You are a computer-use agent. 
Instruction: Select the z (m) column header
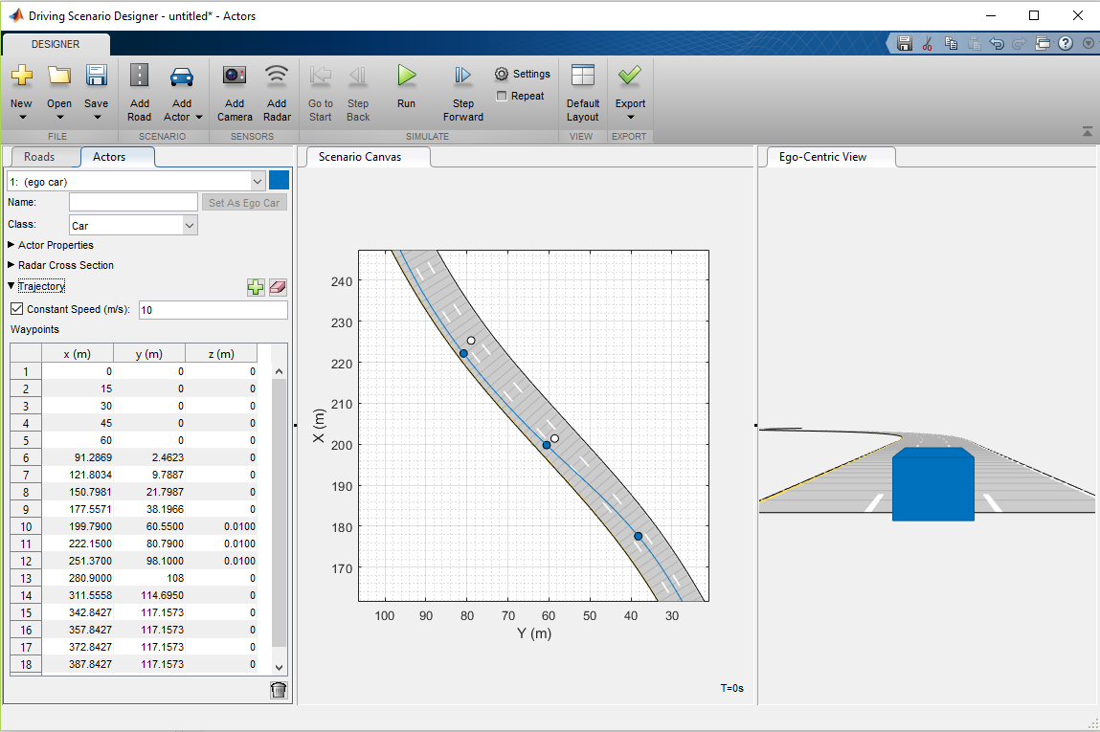221,354
